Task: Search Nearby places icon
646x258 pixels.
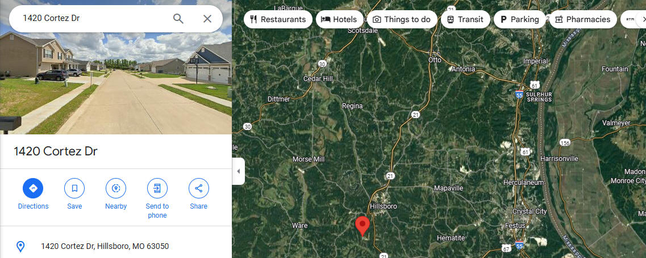Action: 116,188
